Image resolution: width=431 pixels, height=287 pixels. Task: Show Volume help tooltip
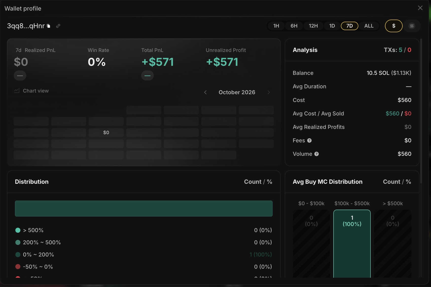pyautogui.click(x=316, y=154)
